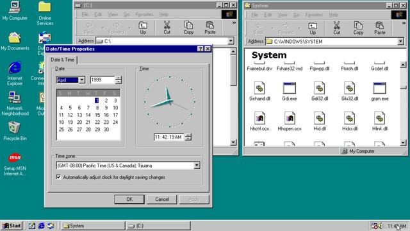The width and height of the screenshot is (410, 231).
Task: Click the year spinner arrows beside 1999
Action: 118,80
